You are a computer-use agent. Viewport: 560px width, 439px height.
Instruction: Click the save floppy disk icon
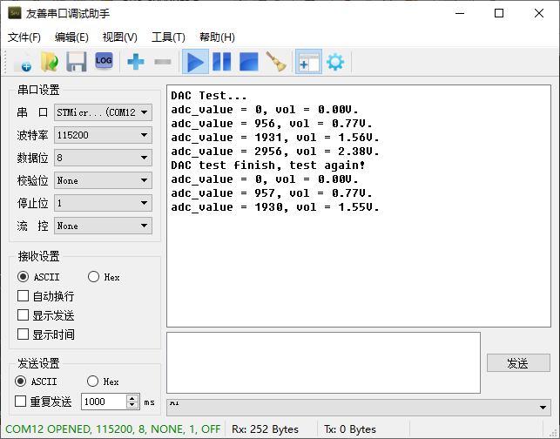pos(77,62)
